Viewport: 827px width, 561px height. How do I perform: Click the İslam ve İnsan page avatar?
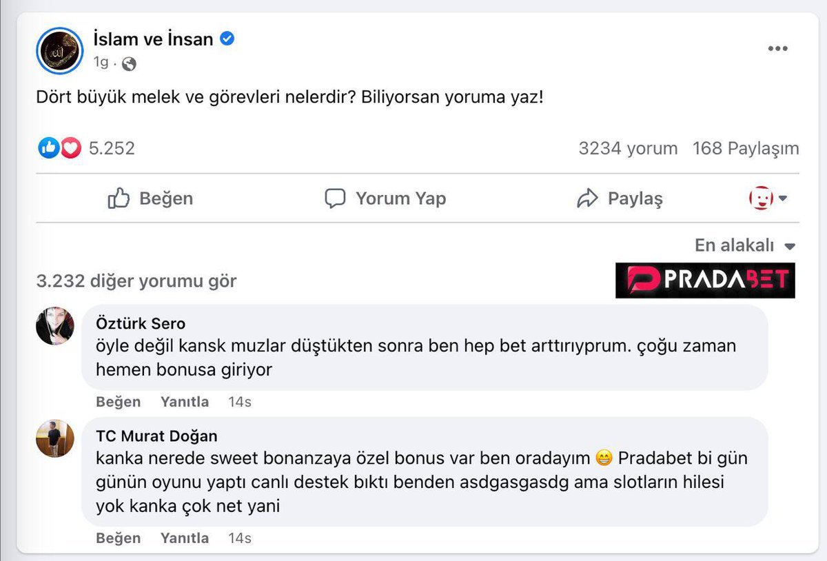(60, 50)
